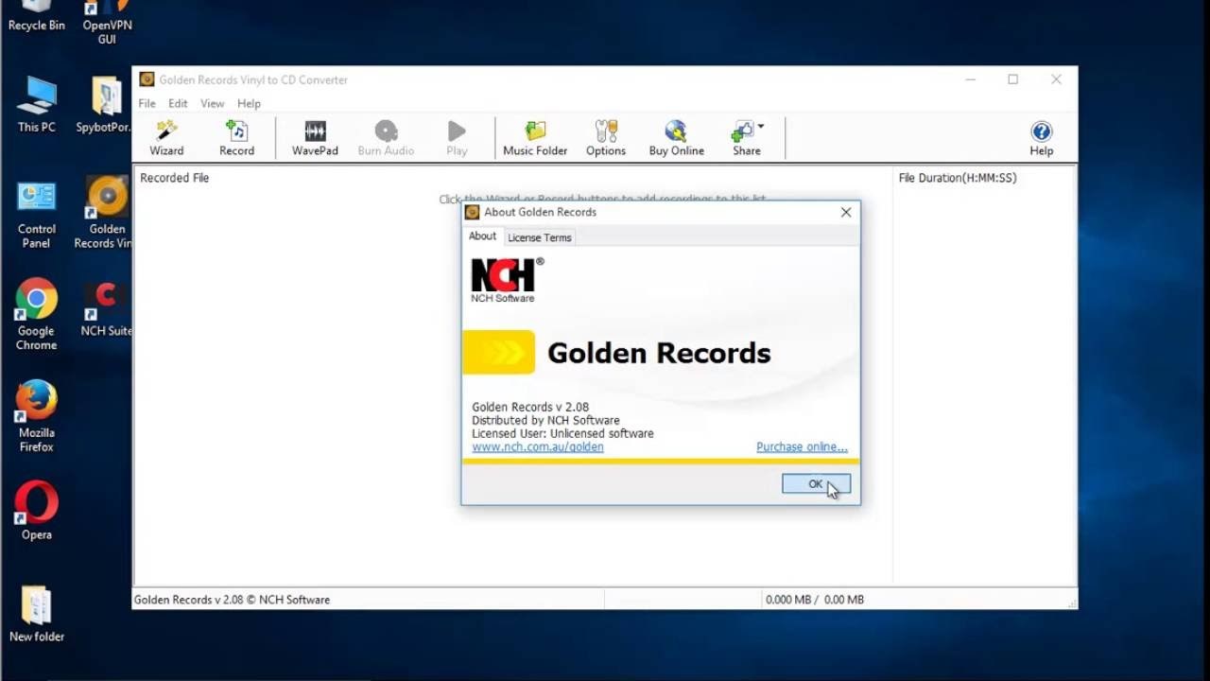Image resolution: width=1210 pixels, height=681 pixels.
Task: Select the Share toolbar icon
Action: click(746, 138)
